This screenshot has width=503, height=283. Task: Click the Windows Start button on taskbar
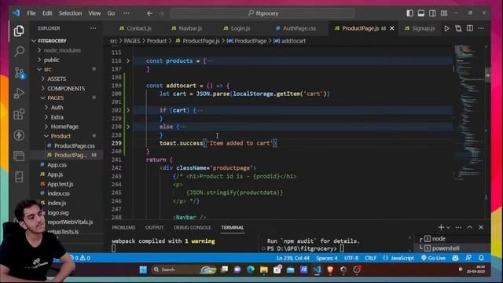[143, 270]
